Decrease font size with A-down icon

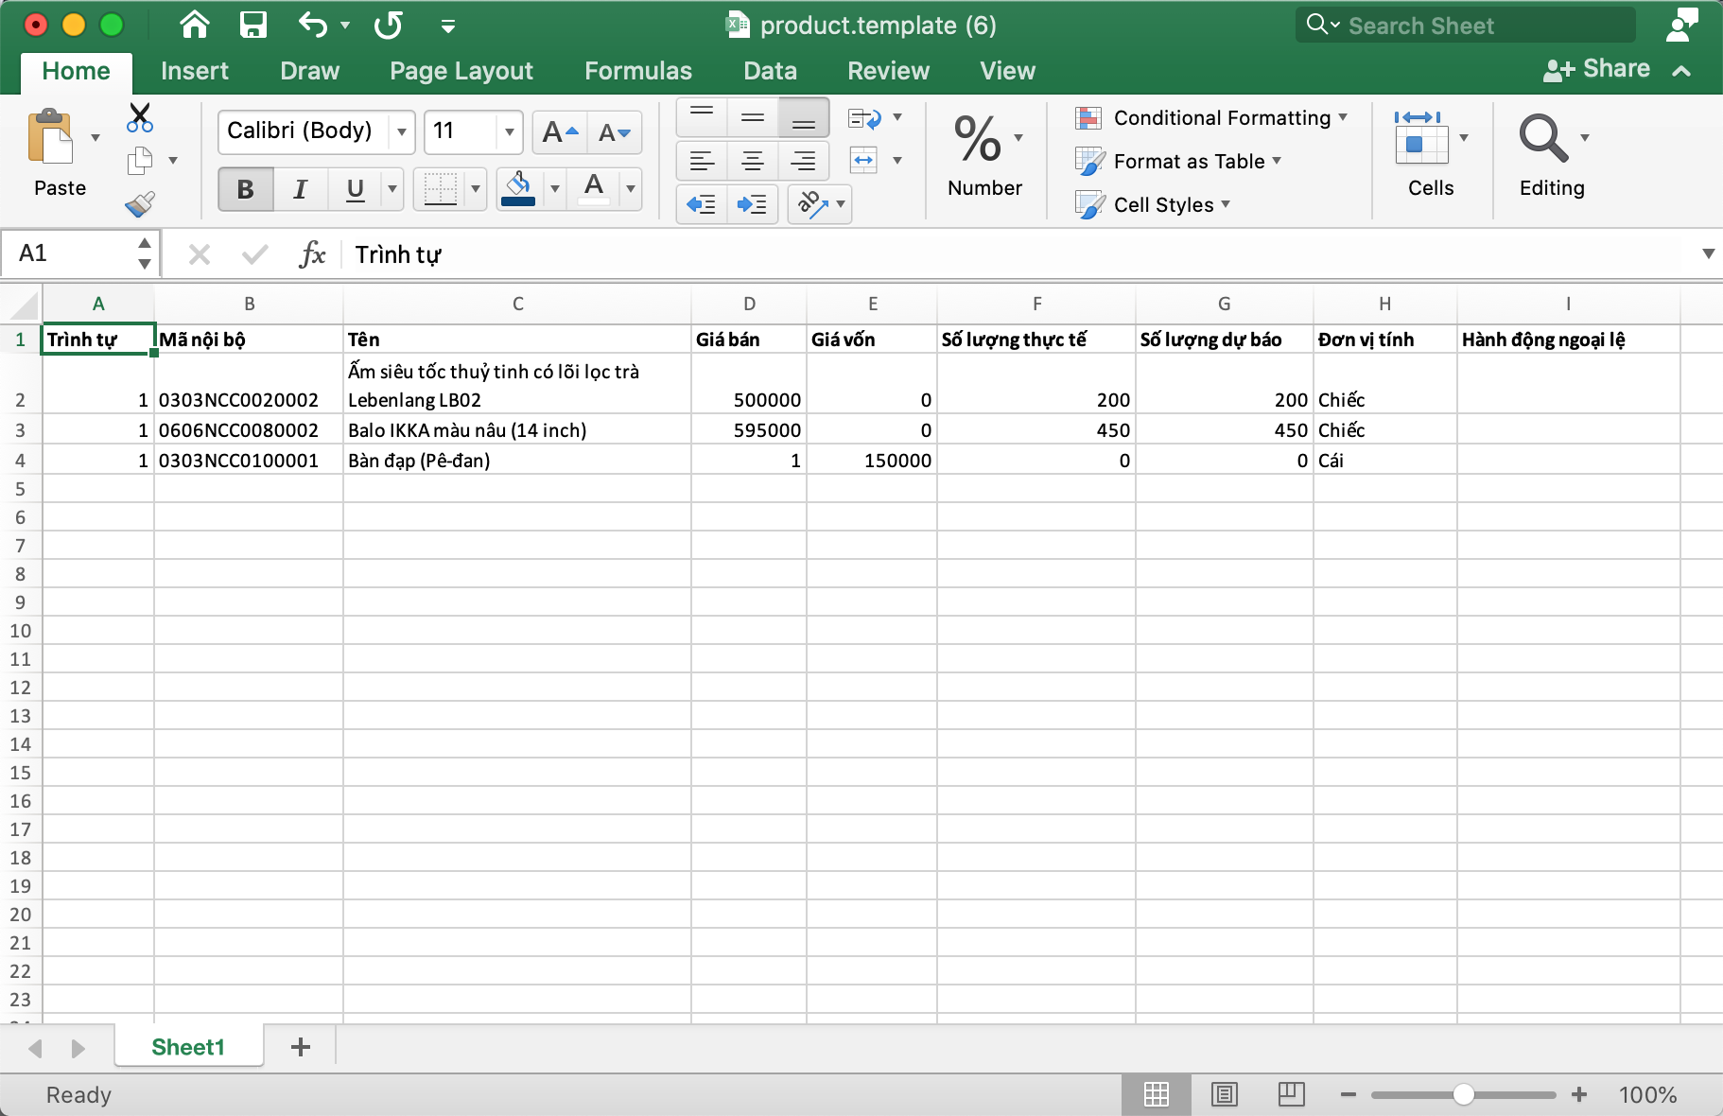(x=615, y=132)
